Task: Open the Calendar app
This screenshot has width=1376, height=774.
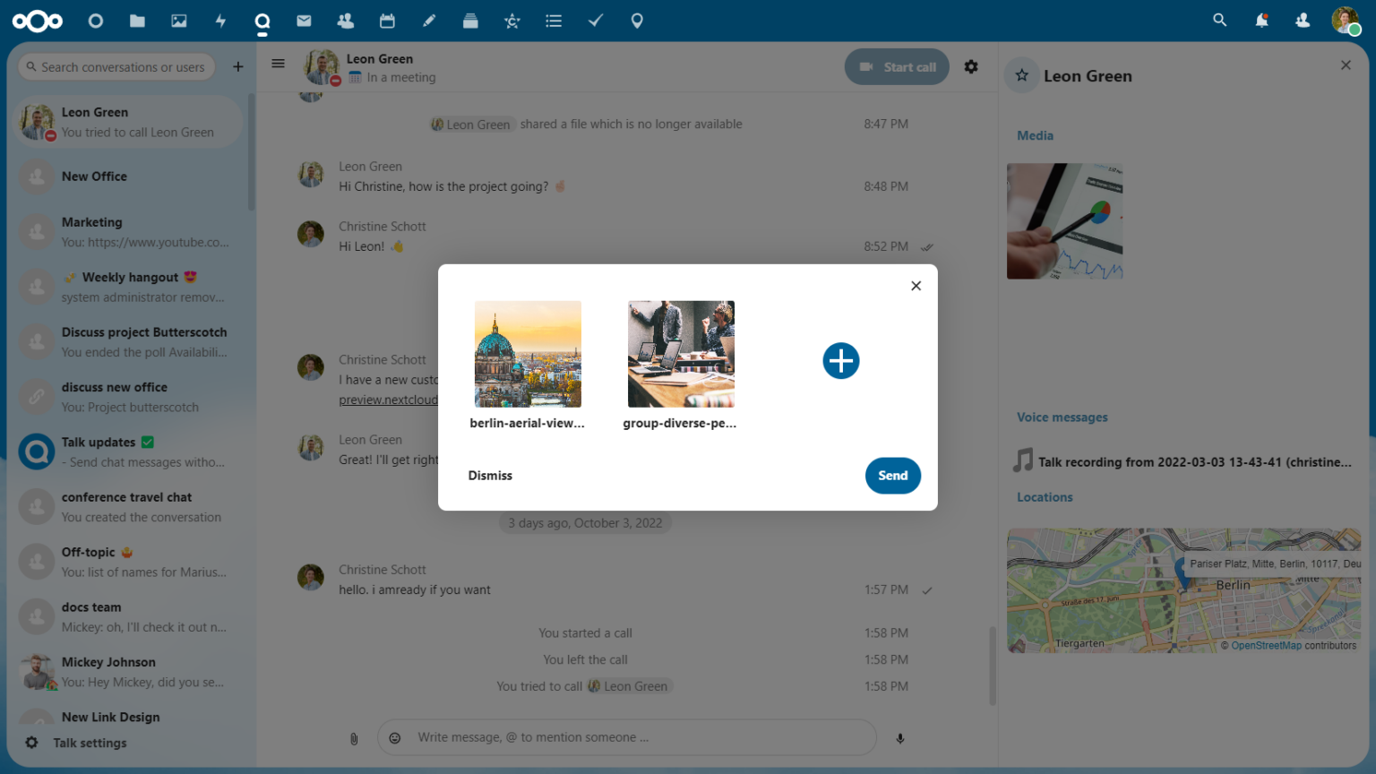Action: click(x=387, y=21)
